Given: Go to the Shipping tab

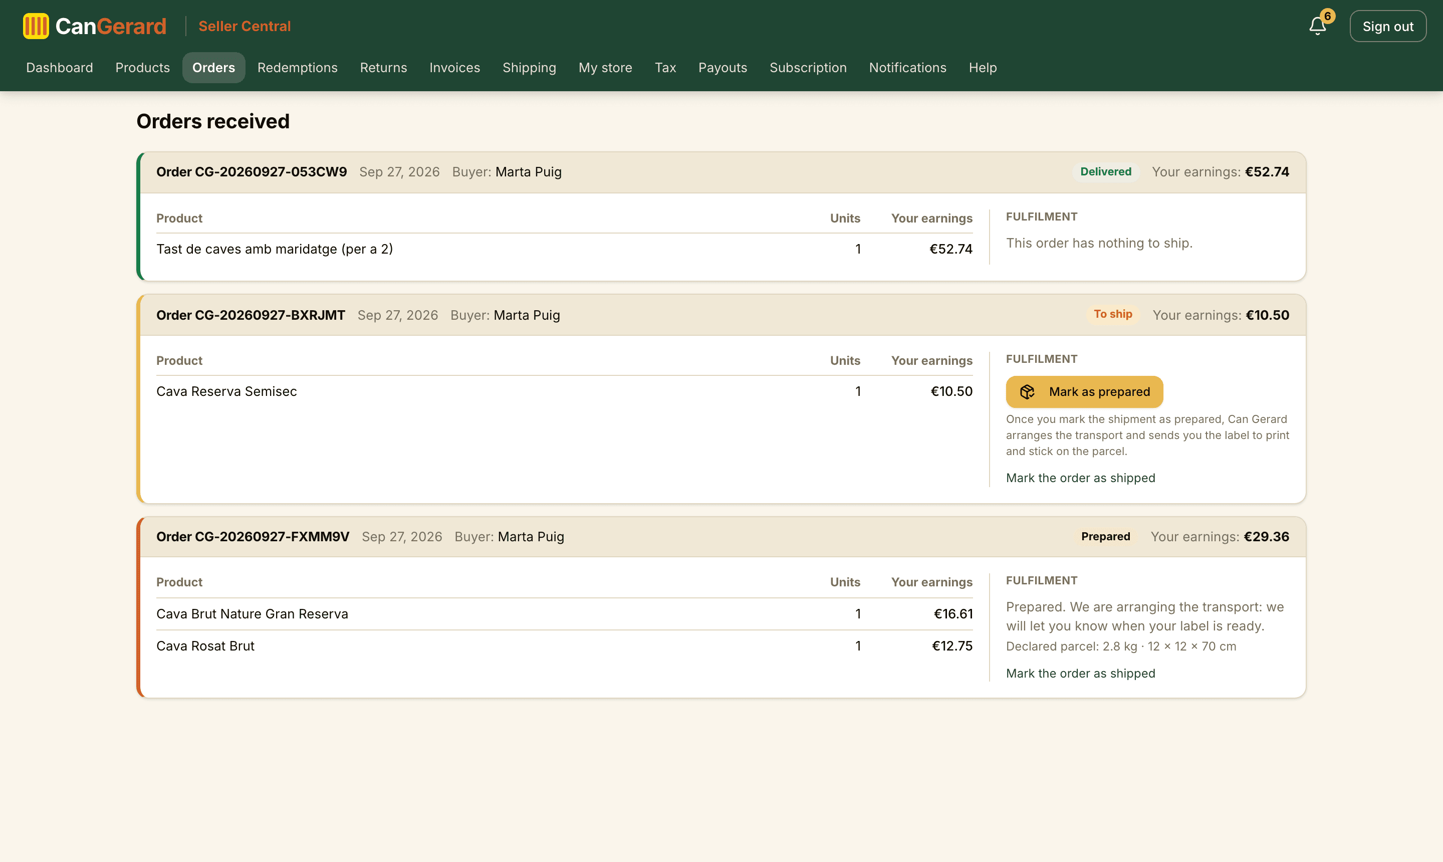Looking at the screenshot, I should tap(529, 67).
